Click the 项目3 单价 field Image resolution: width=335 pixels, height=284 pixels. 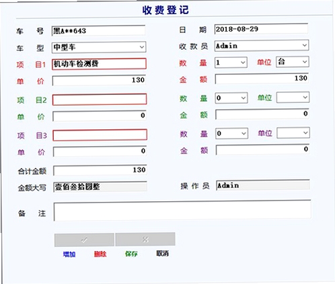tap(100, 151)
